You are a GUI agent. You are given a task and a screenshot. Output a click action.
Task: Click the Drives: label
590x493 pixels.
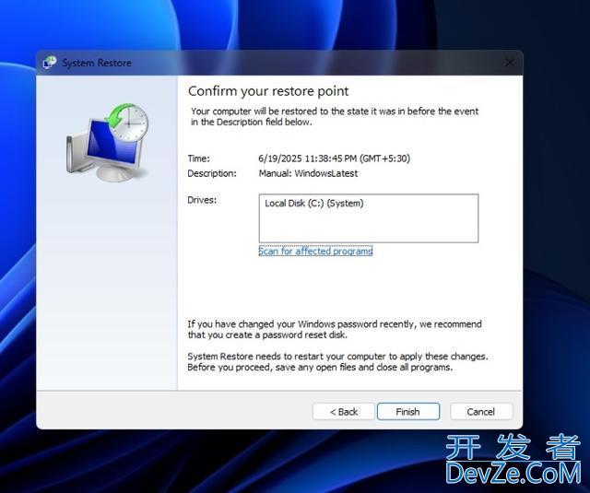(x=202, y=200)
